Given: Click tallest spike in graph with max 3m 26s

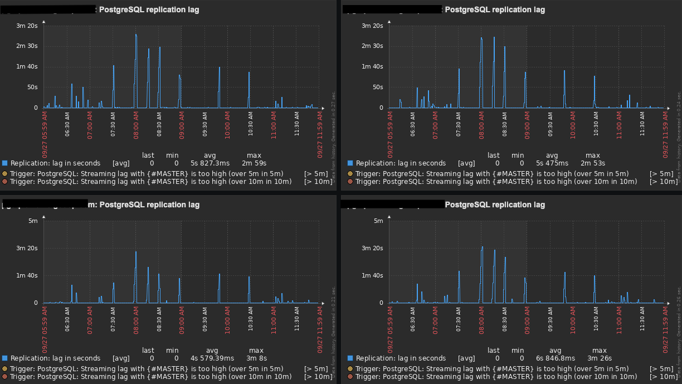Looking at the screenshot, I should click(x=482, y=248).
